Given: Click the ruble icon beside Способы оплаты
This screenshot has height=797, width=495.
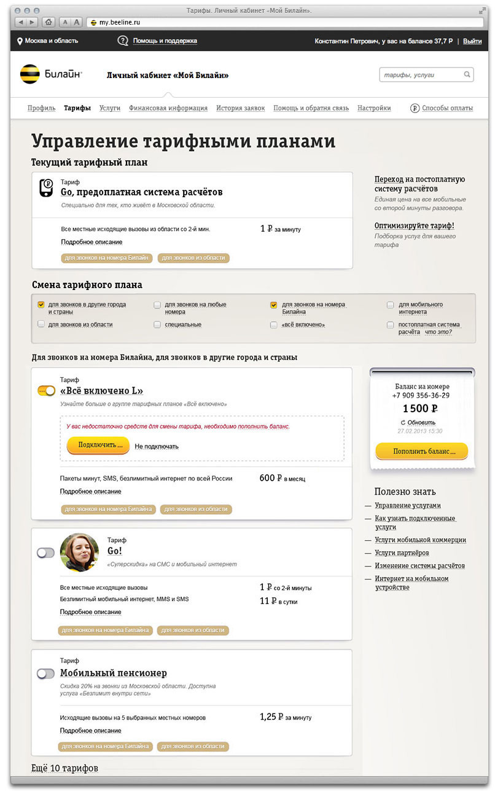Looking at the screenshot, I should 415,108.
